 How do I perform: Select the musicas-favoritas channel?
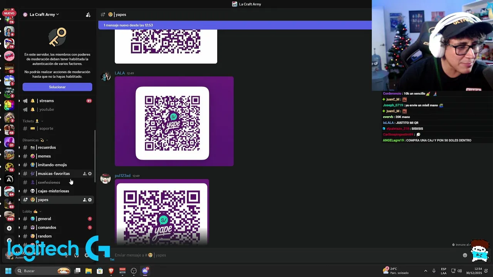point(57,174)
